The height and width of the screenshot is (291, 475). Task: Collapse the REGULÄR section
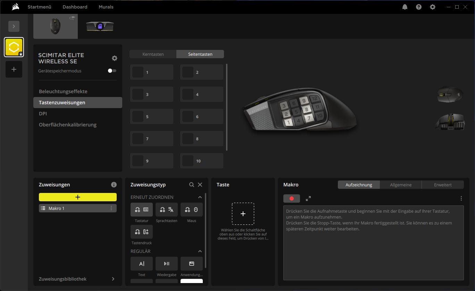(x=200, y=251)
